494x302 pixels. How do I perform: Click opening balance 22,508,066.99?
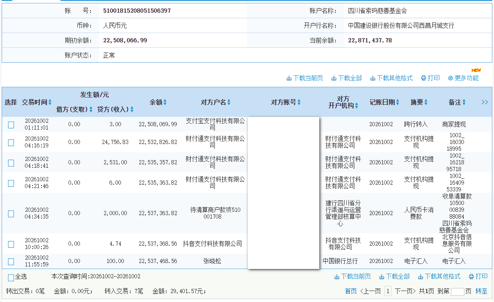[x=125, y=40]
